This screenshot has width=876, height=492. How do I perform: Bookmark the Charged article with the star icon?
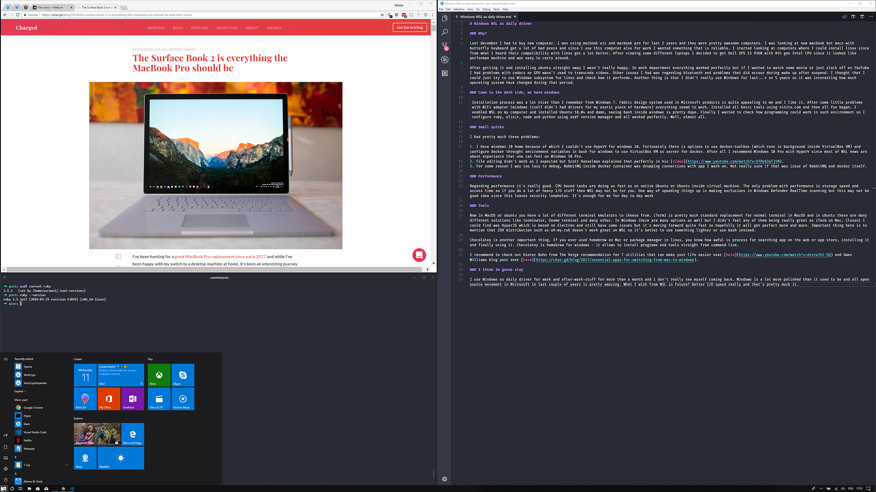coord(382,14)
